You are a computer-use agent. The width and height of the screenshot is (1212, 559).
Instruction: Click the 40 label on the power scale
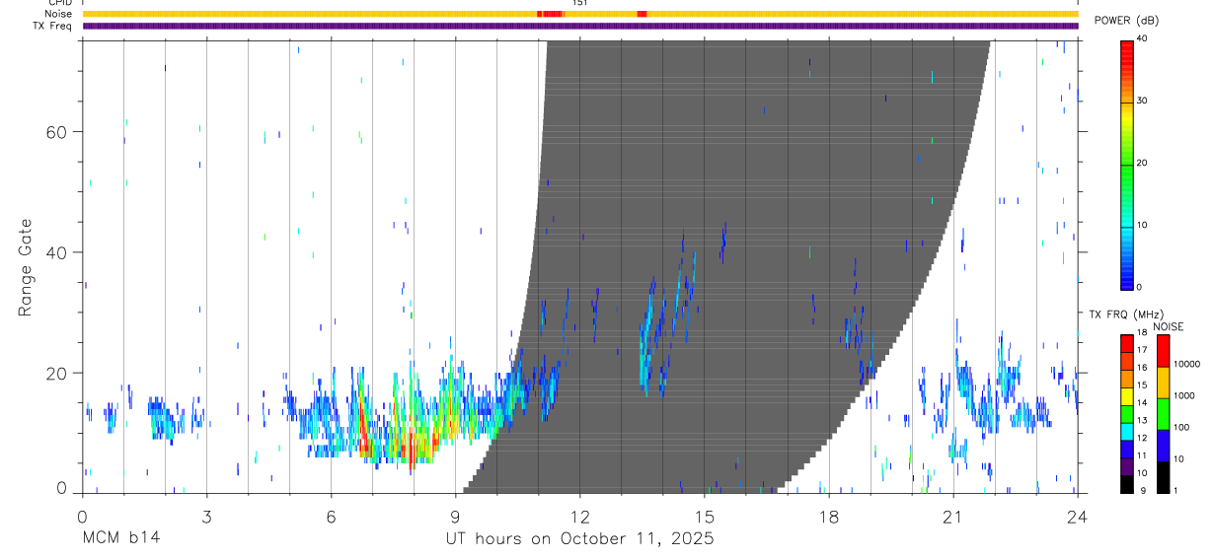pyautogui.click(x=1143, y=39)
